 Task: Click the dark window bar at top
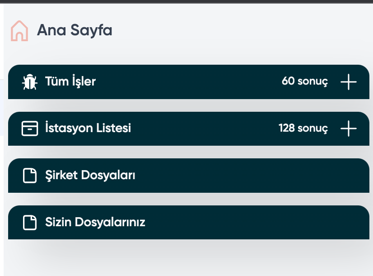[186, 1]
